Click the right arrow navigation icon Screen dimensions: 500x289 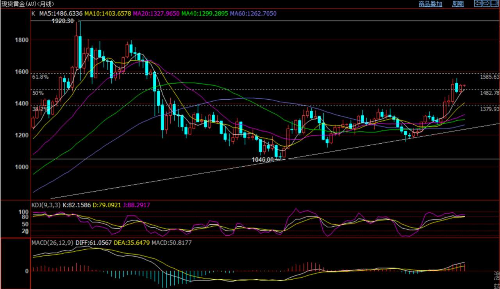(486, 4)
